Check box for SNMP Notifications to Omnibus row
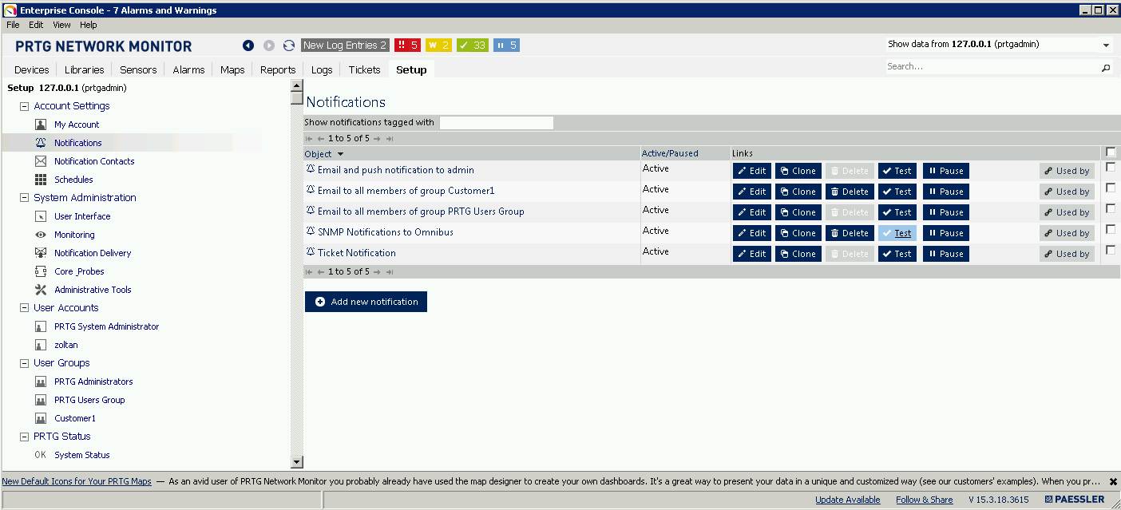 coord(1111,230)
